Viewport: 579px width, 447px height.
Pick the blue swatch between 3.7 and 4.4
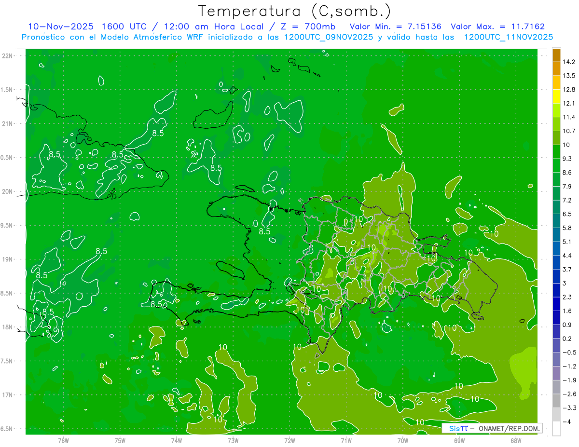[x=556, y=262]
